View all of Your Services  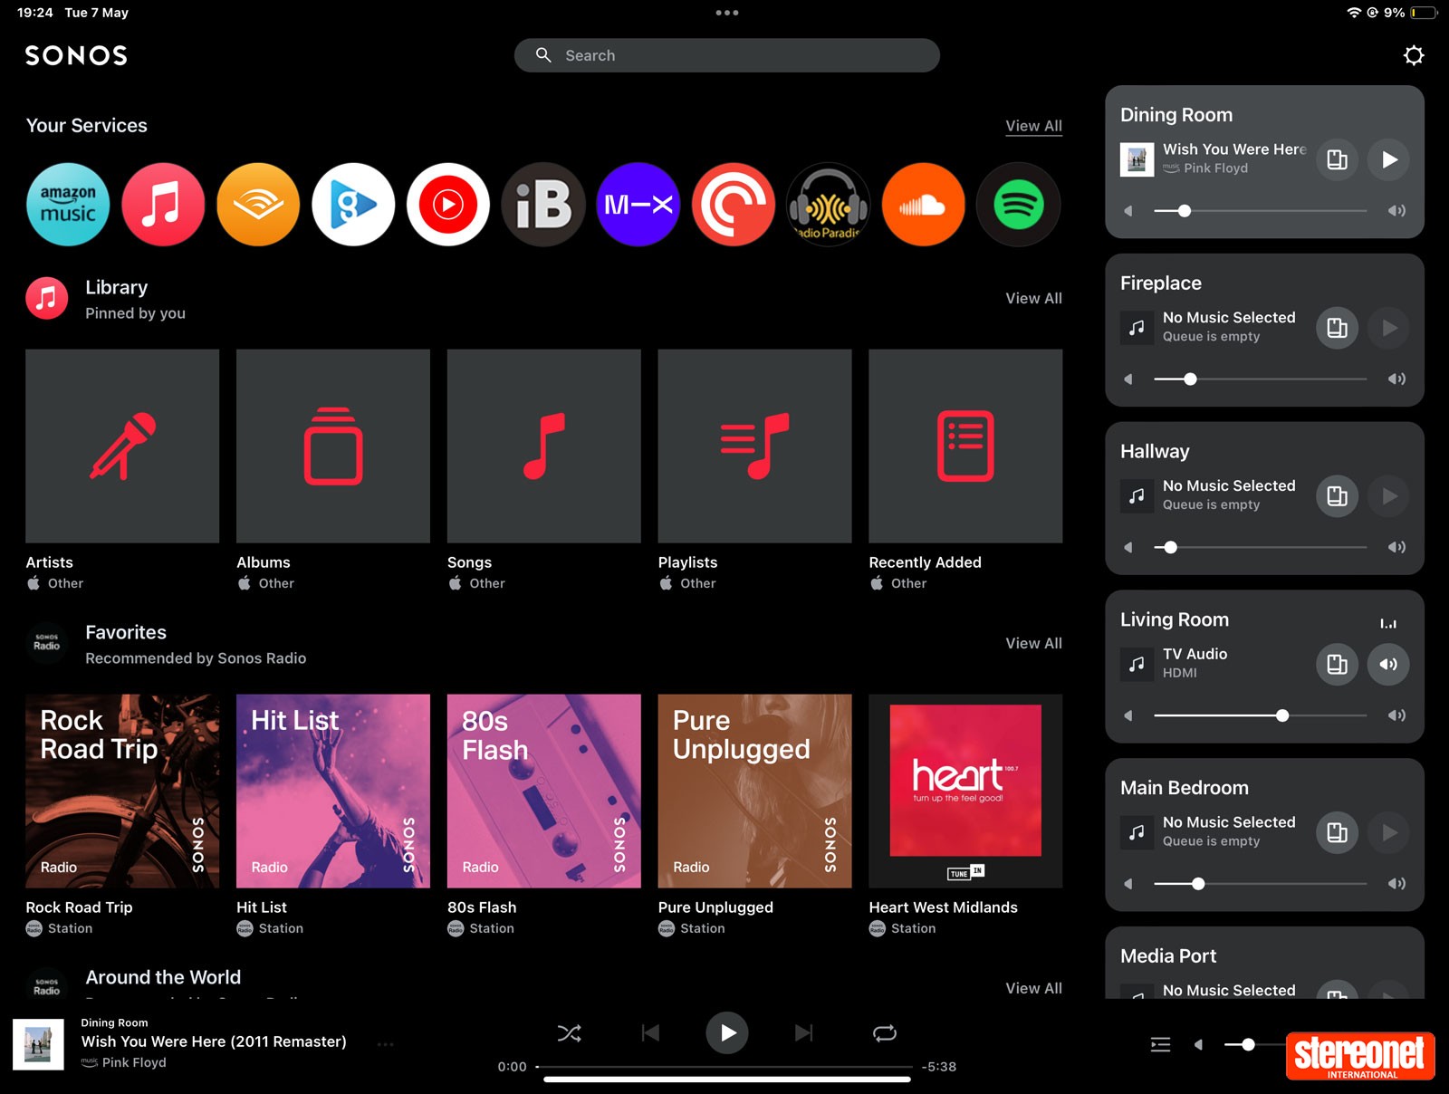tap(1033, 126)
